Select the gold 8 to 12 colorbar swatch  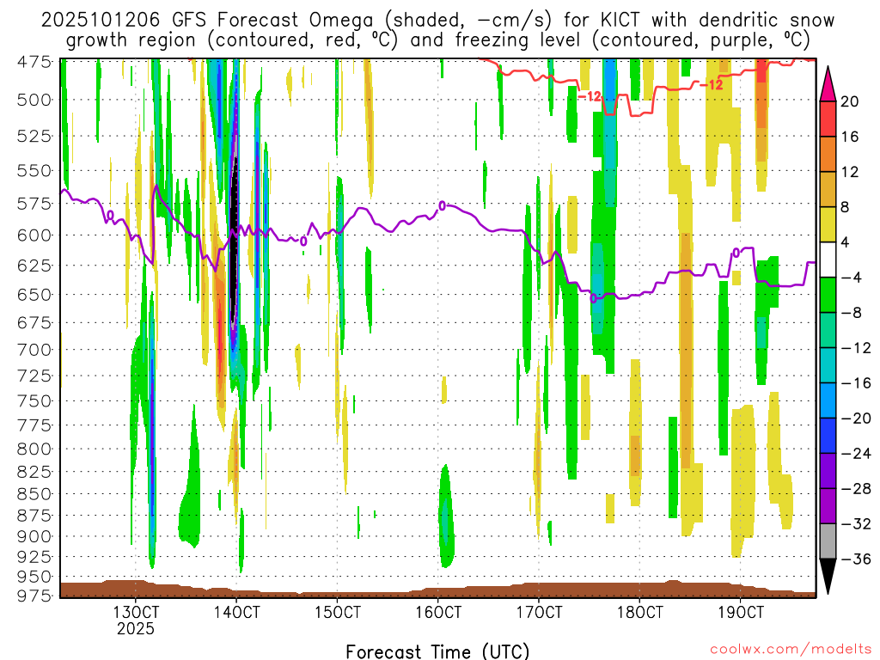[x=828, y=189]
